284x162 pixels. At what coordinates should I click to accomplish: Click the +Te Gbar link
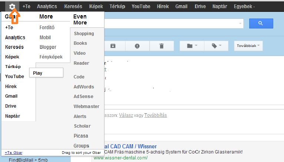coord(14,153)
